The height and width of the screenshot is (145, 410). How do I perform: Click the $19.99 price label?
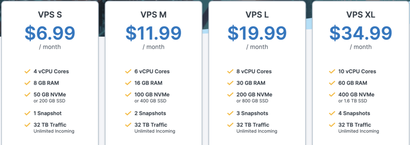tap(257, 33)
